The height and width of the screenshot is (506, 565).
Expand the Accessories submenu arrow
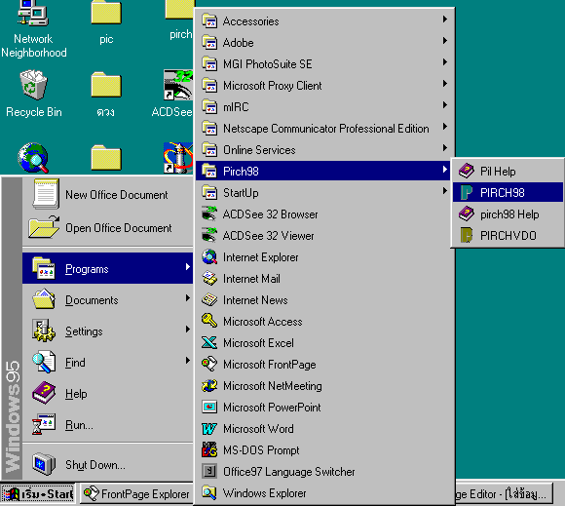point(445,19)
